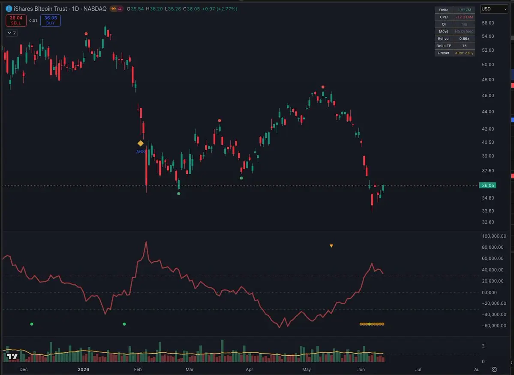Click the Jun label on time axis

(361, 369)
